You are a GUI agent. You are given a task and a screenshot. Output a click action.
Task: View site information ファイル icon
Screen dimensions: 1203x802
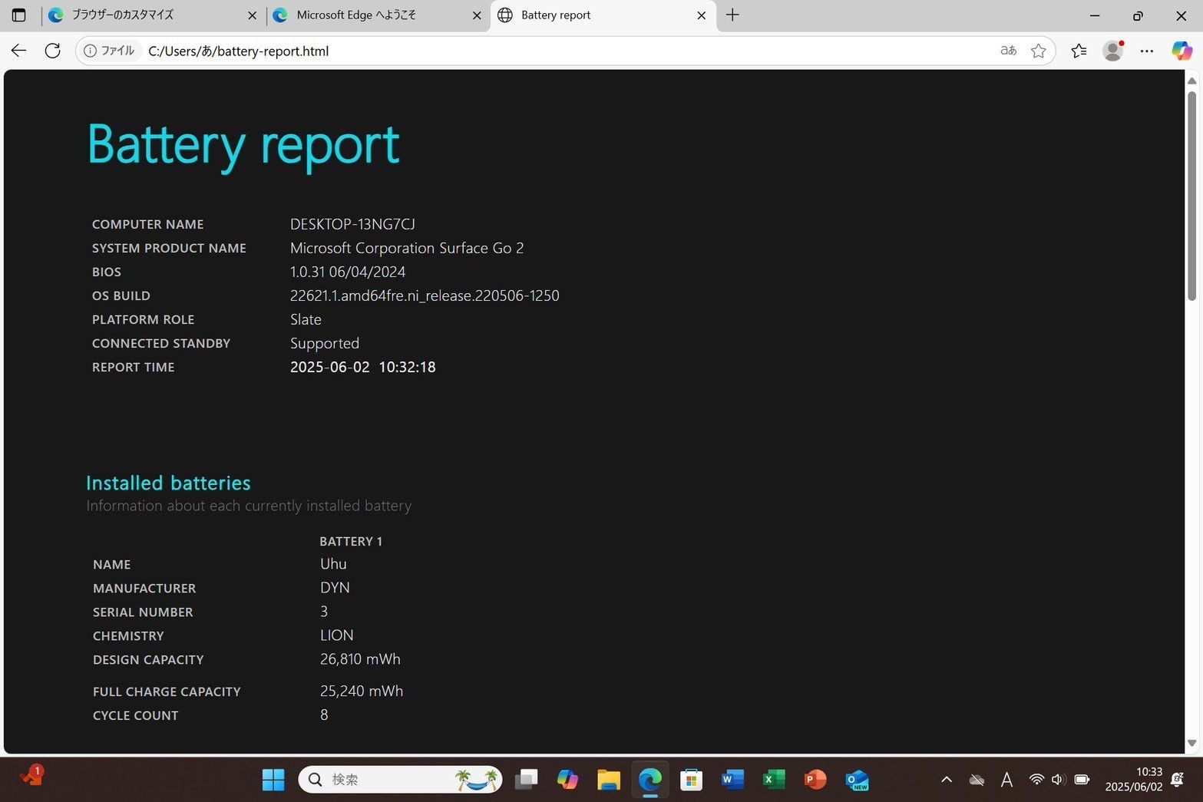pyautogui.click(x=109, y=51)
